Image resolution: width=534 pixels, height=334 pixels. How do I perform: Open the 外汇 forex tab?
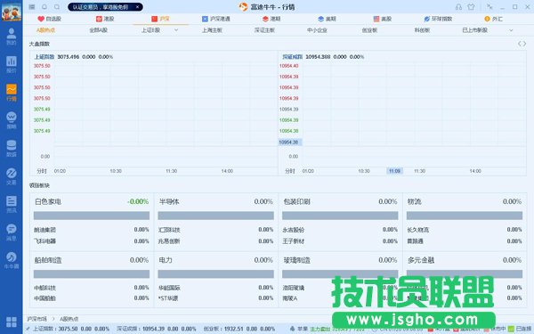493,19
